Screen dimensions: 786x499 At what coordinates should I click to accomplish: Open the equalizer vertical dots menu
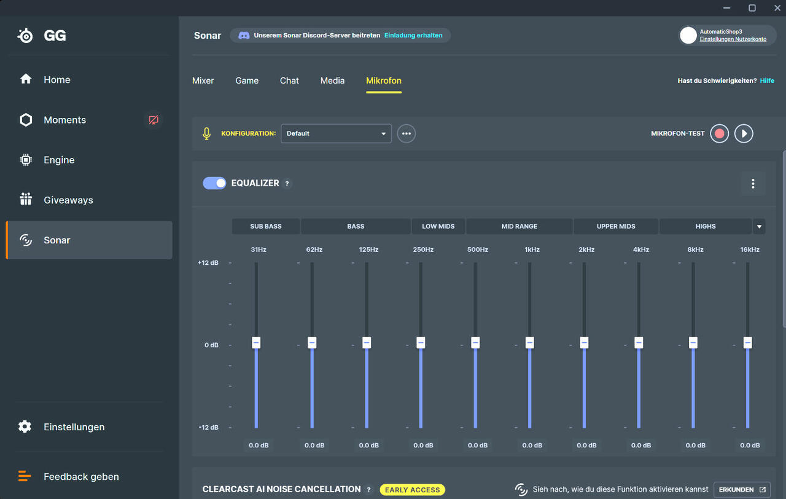click(753, 183)
